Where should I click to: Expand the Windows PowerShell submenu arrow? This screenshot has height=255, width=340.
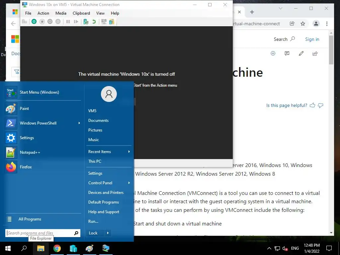click(x=79, y=123)
